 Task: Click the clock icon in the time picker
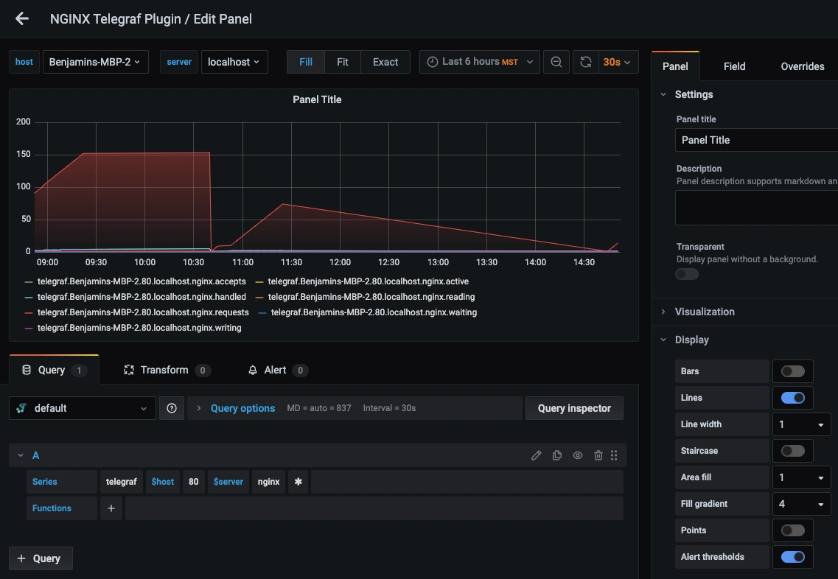(433, 62)
